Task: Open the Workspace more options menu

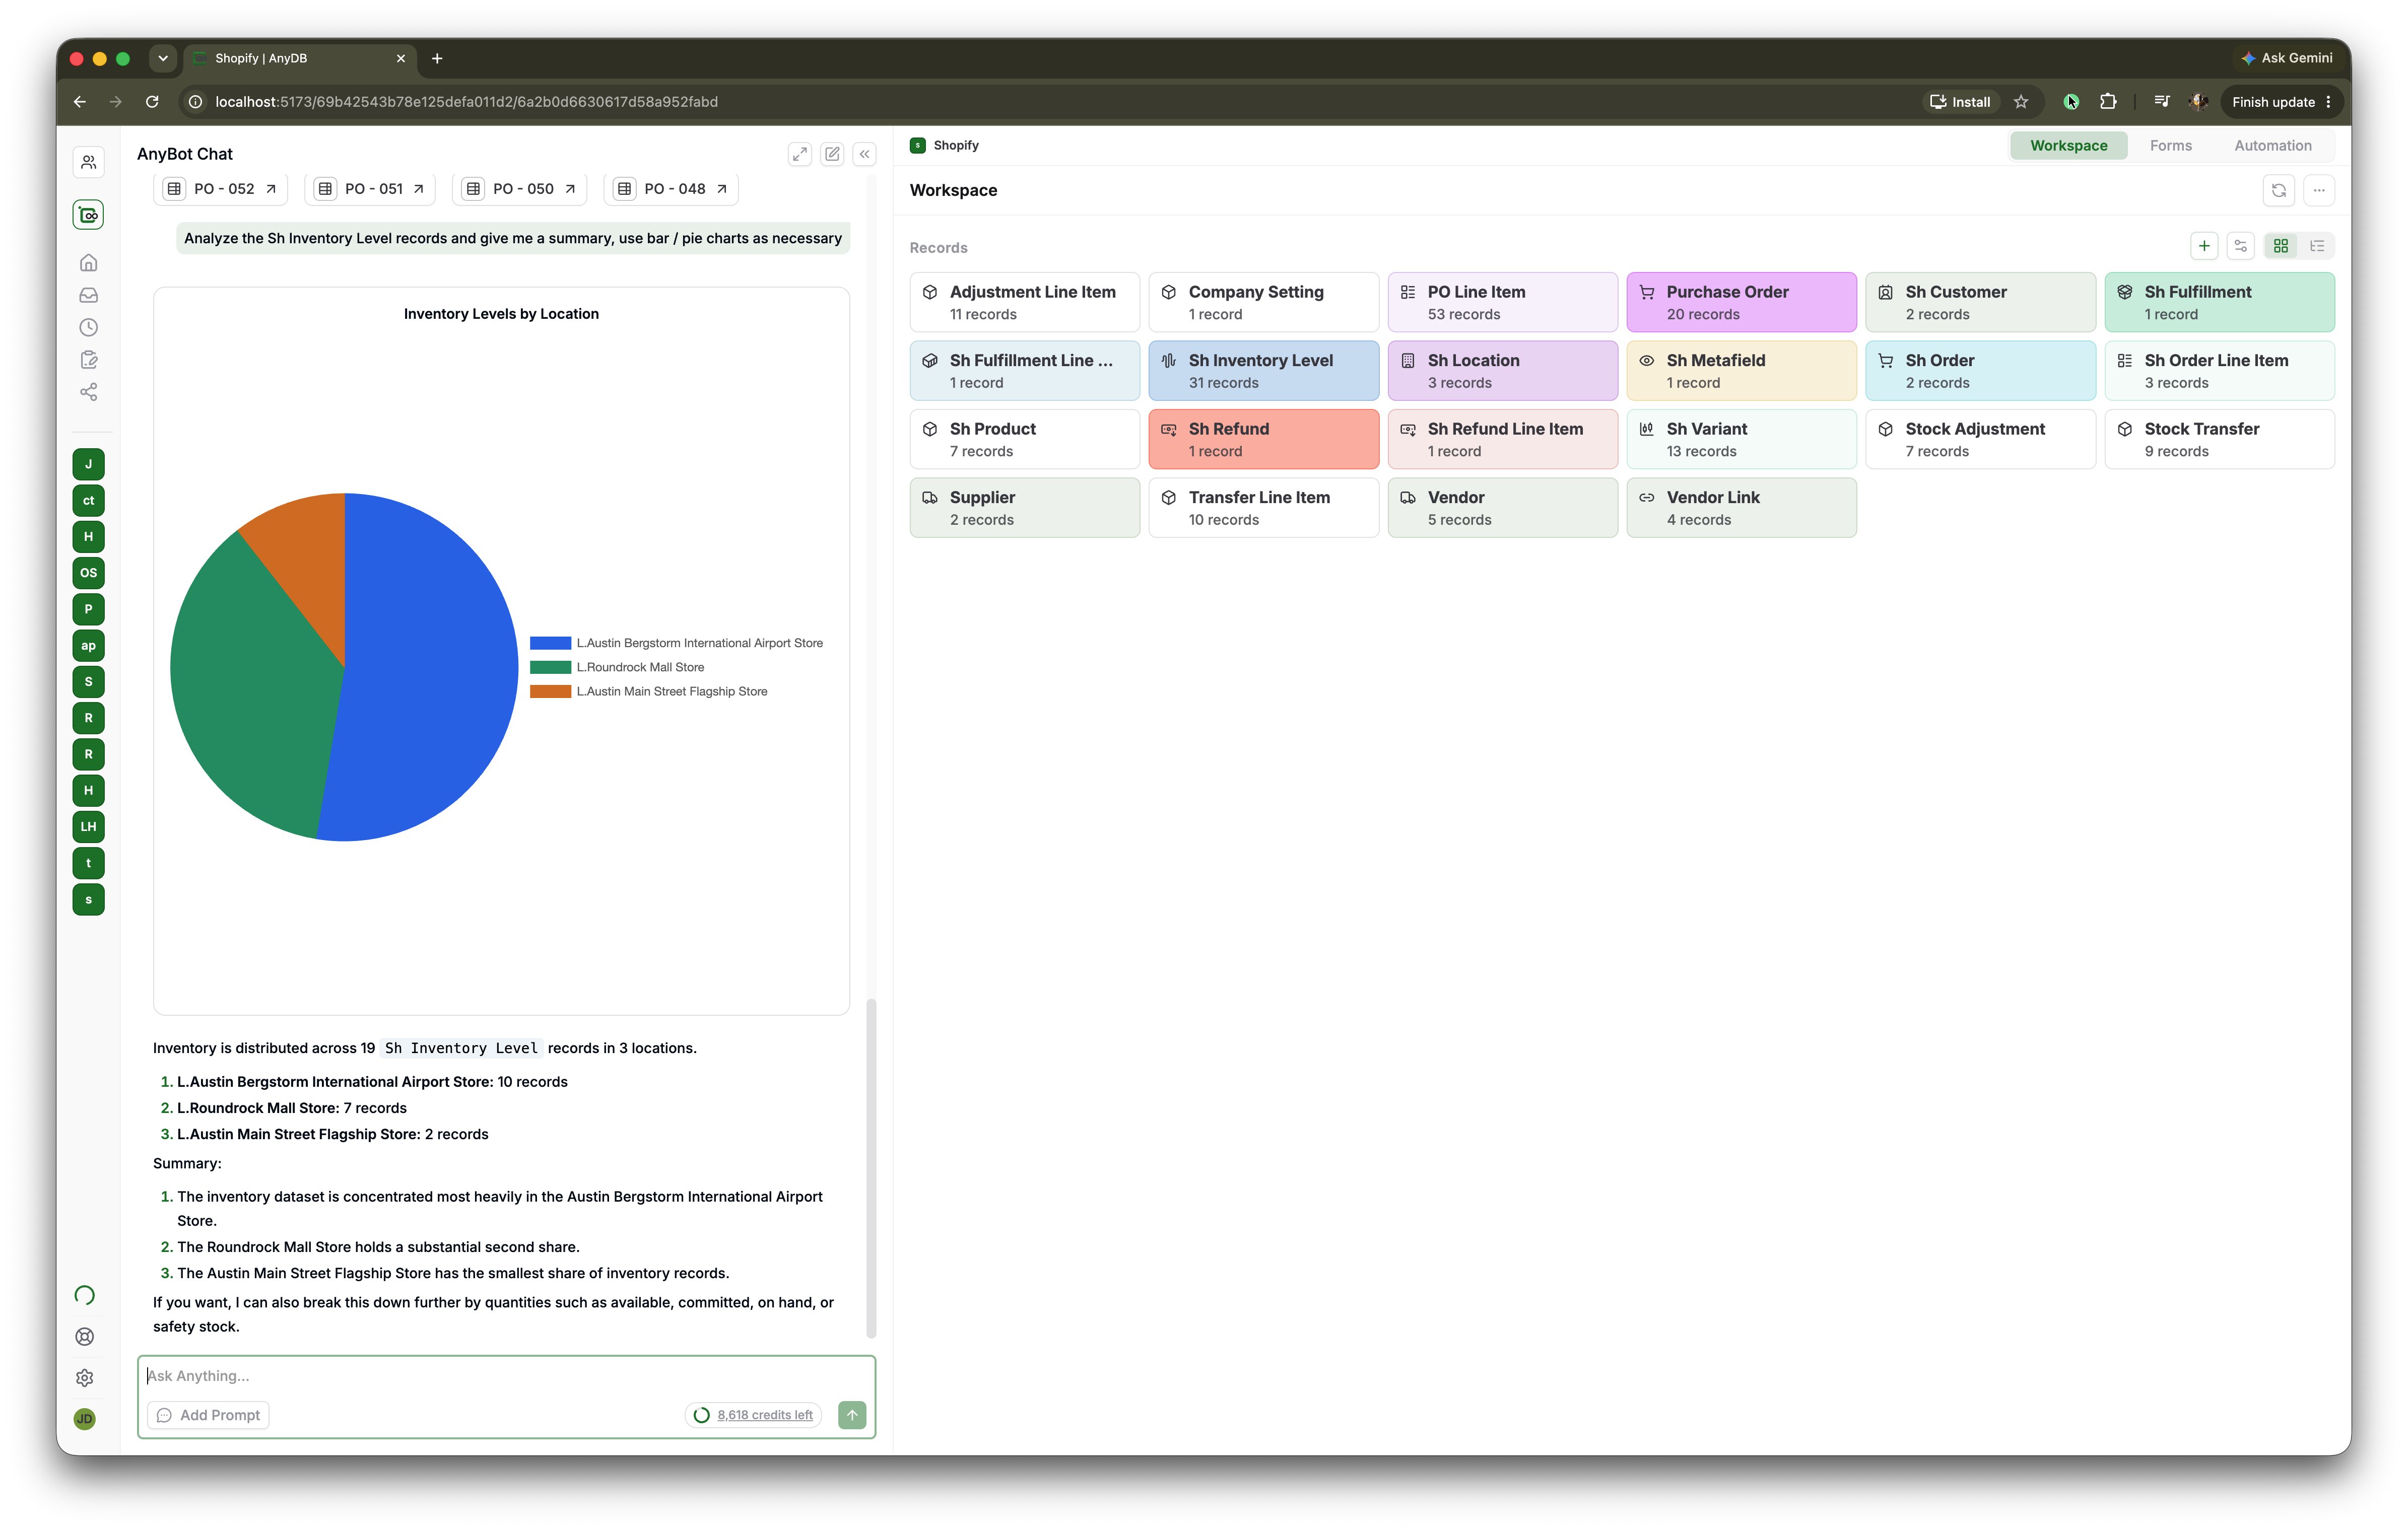Action: pyautogui.click(x=2319, y=190)
